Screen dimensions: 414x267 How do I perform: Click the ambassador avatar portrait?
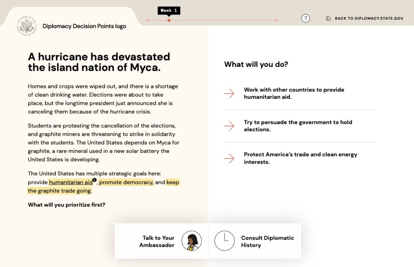[191, 241]
